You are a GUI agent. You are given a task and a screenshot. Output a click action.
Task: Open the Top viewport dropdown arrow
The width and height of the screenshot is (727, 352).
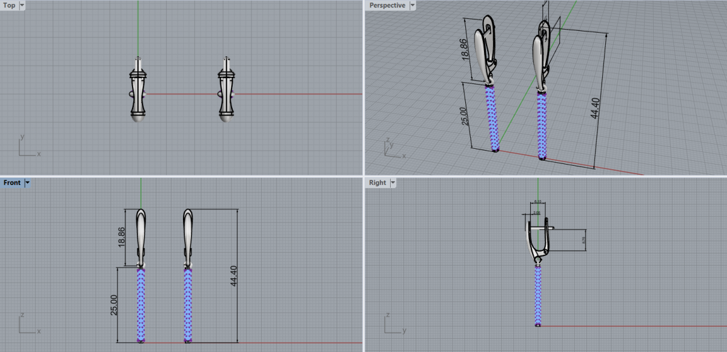(x=22, y=5)
